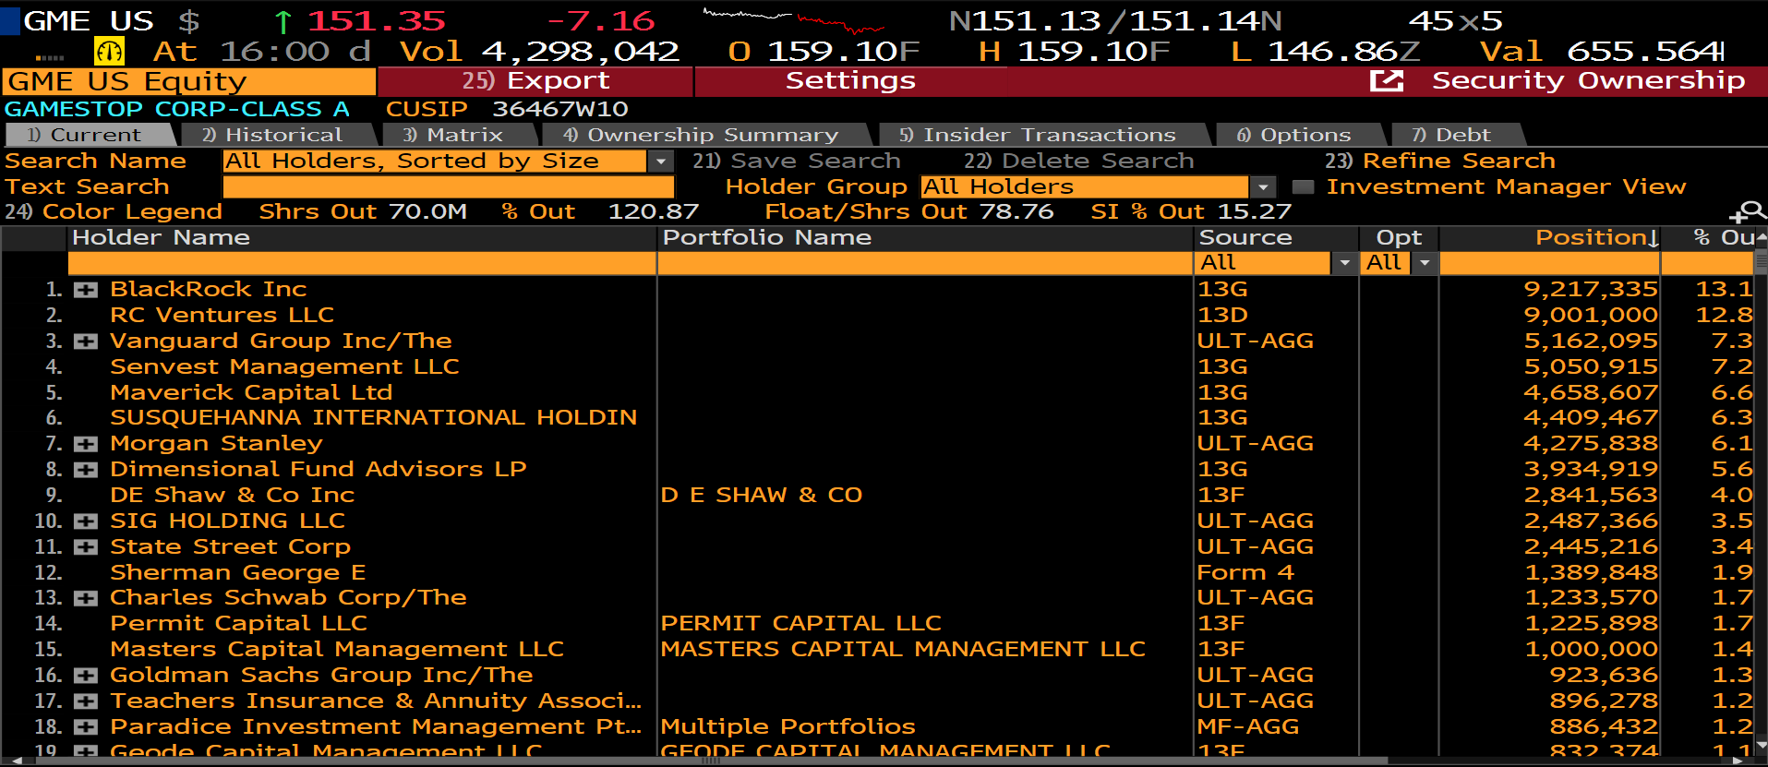1768x767 pixels.
Task: Toggle Investment Manager View checkbox
Action: pyautogui.click(x=1303, y=187)
